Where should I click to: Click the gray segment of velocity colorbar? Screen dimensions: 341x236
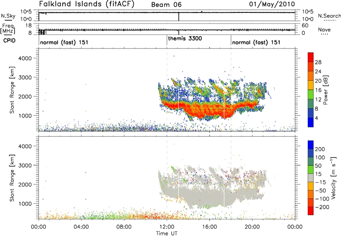click(x=311, y=178)
